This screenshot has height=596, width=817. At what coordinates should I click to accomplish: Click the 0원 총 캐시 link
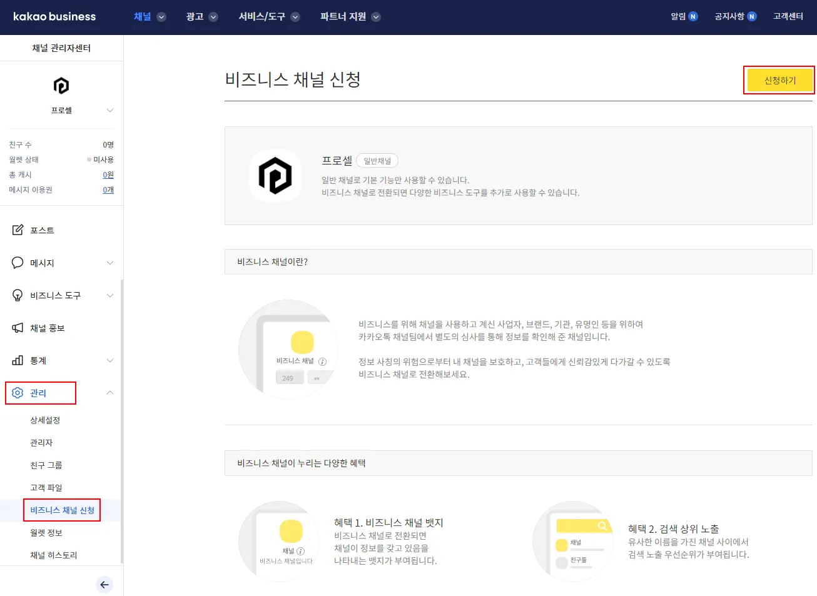(x=108, y=175)
